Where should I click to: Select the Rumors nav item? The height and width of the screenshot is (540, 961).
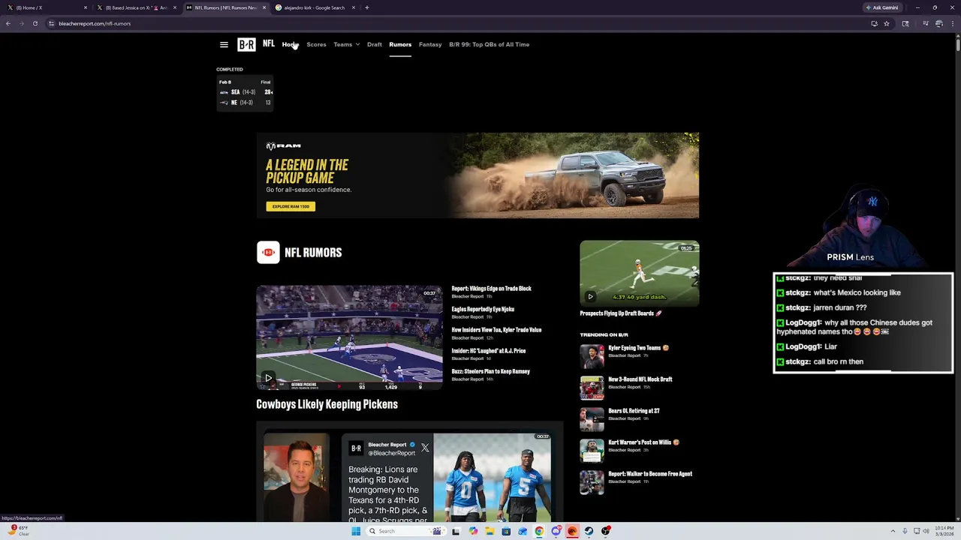coord(400,44)
